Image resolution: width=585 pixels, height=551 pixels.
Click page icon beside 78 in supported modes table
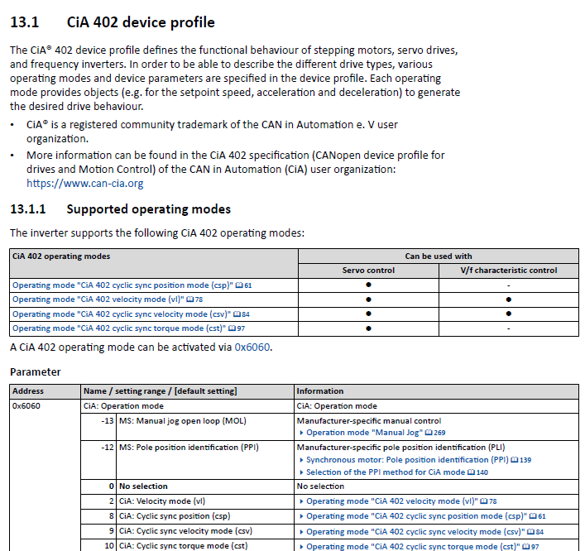click(189, 299)
